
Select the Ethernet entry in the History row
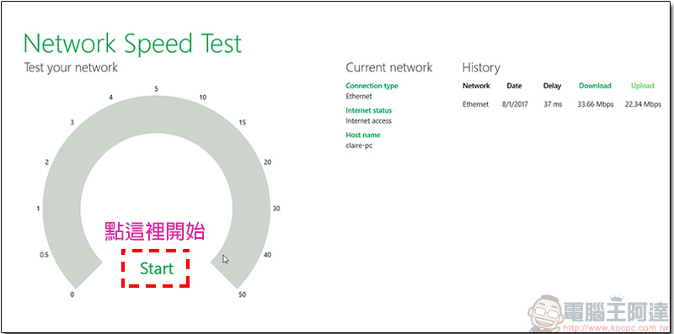[x=476, y=104]
